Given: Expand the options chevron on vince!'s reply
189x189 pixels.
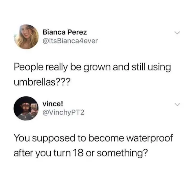Looking at the screenshot, I should point(177,104).
